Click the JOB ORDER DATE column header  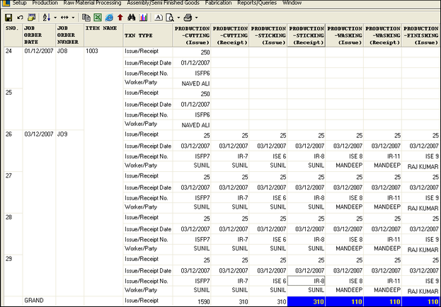[x=39, y=35]
